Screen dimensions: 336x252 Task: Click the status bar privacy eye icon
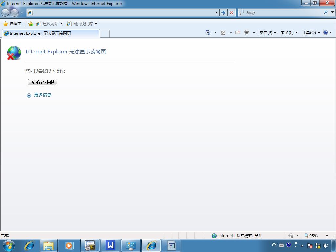click(291, 236)
